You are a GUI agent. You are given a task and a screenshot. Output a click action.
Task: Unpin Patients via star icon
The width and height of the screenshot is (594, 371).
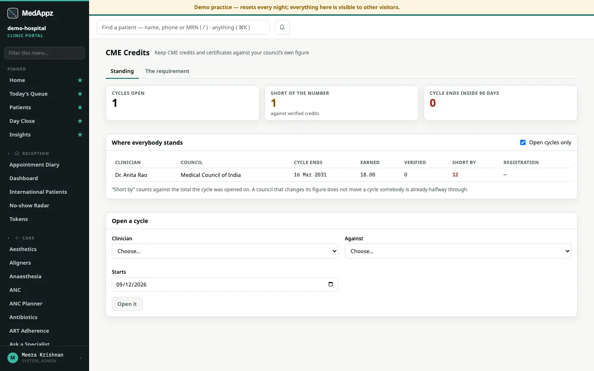[x=80, y=108]
